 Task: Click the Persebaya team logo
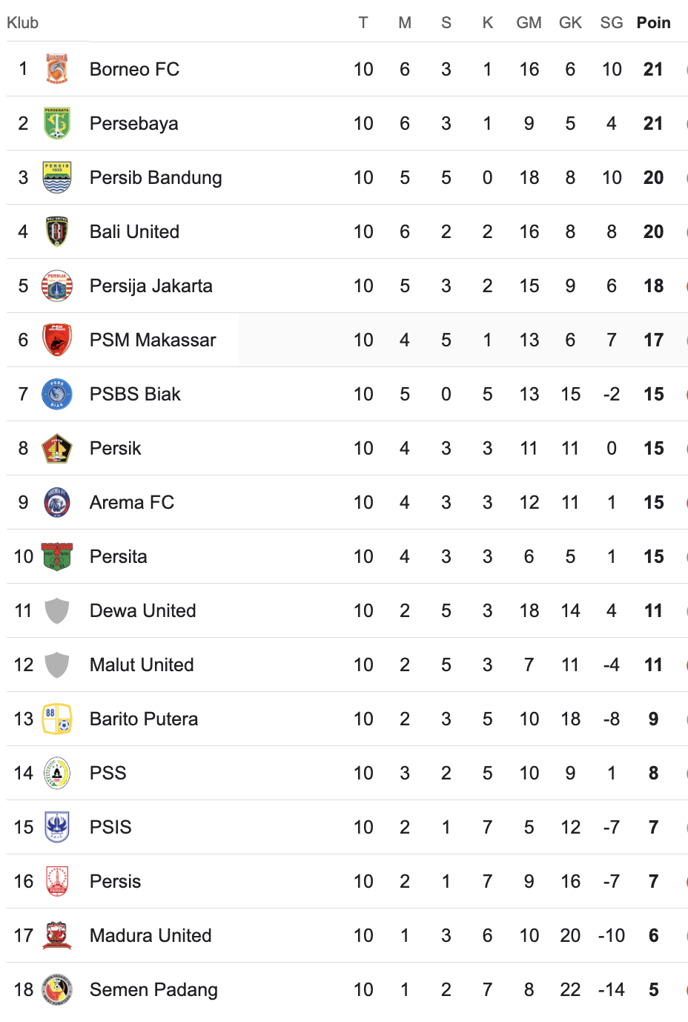pos(57,123)
